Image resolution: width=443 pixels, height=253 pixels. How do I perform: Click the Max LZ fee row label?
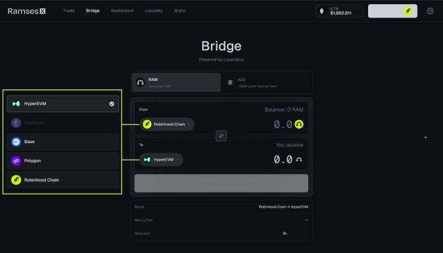tap(143, 220)
